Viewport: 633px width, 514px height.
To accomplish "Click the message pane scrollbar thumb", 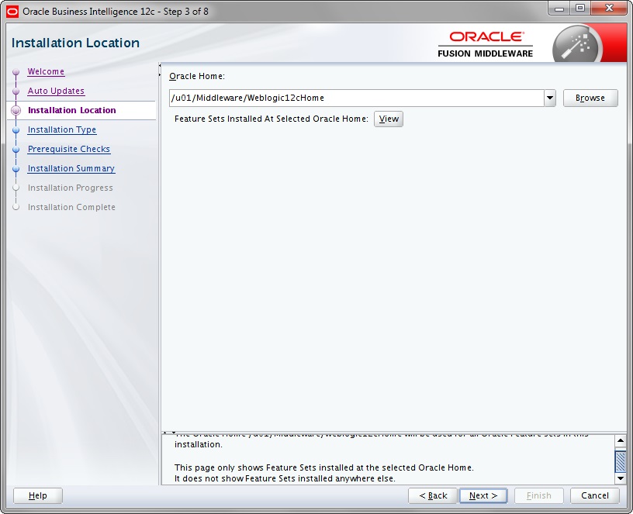I will click(x=621, y=461).
